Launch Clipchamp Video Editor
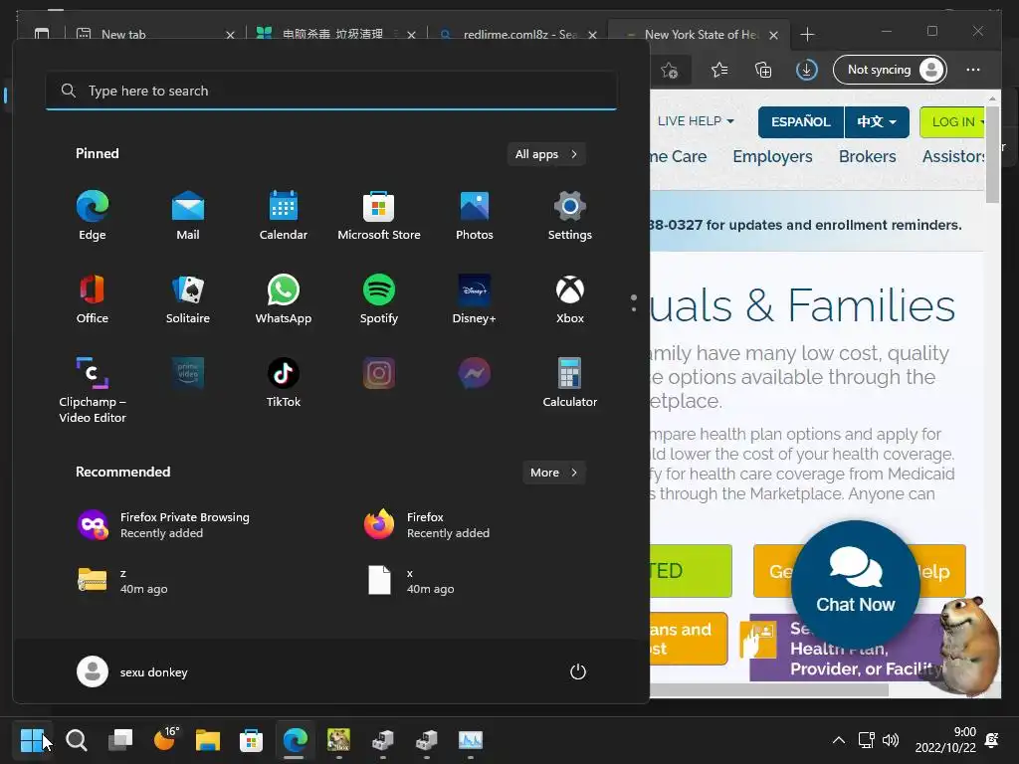The image size is (1019, 764). coord(93,390)
